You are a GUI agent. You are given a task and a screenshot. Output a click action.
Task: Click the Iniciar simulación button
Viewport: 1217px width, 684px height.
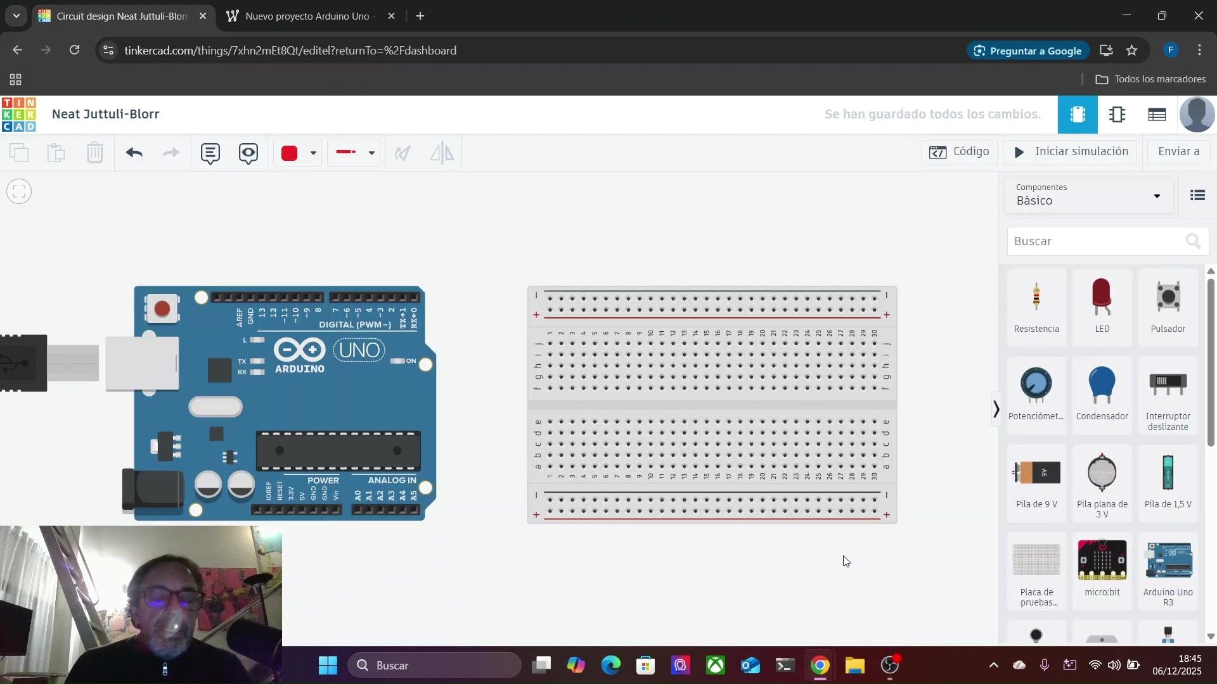1071,152
